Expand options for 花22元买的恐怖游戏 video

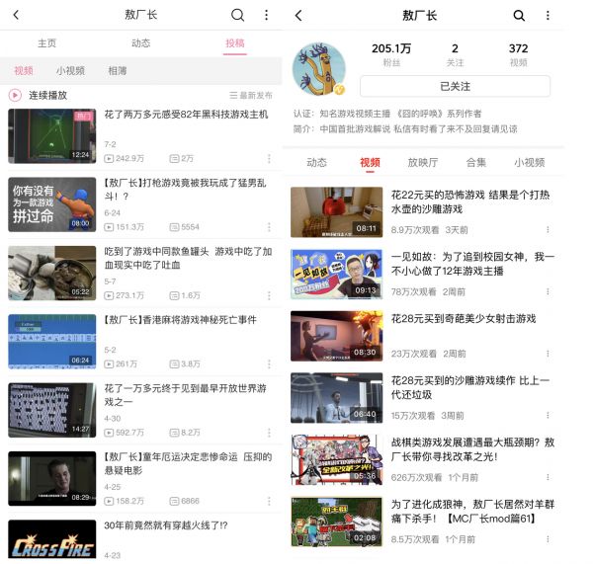(549, 229)
